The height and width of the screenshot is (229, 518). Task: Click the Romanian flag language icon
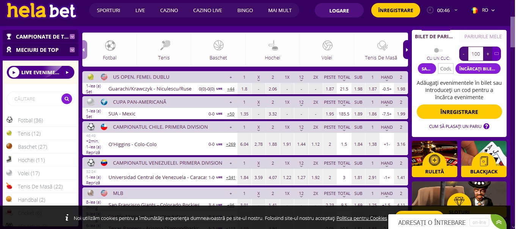[474, 10]
